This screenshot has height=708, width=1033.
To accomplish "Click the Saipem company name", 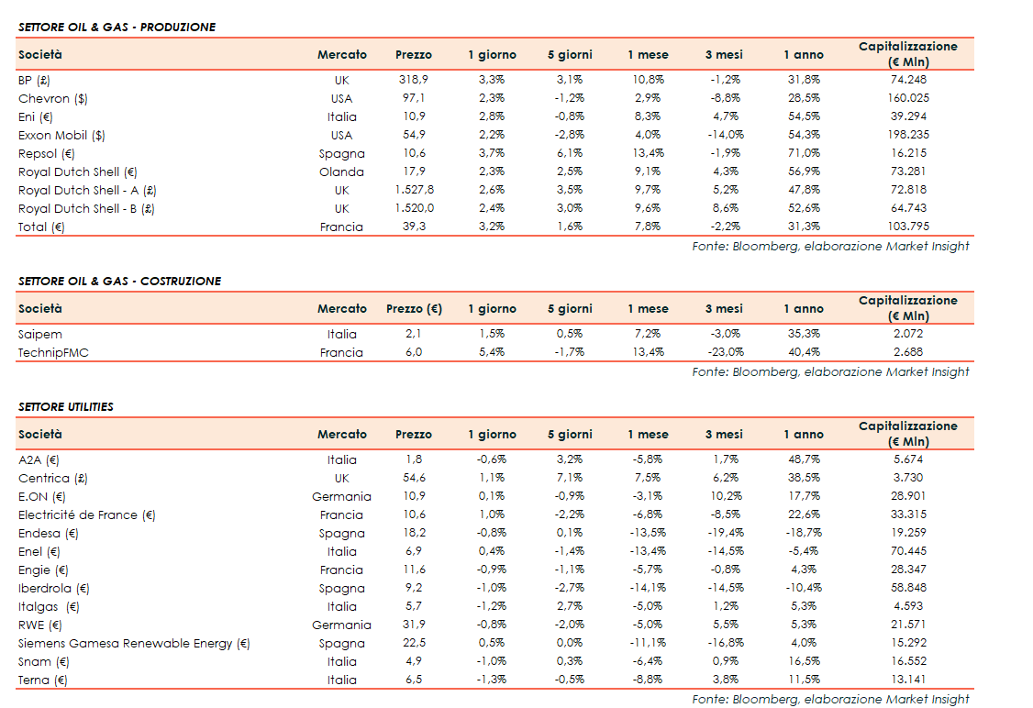I will 40,334.
